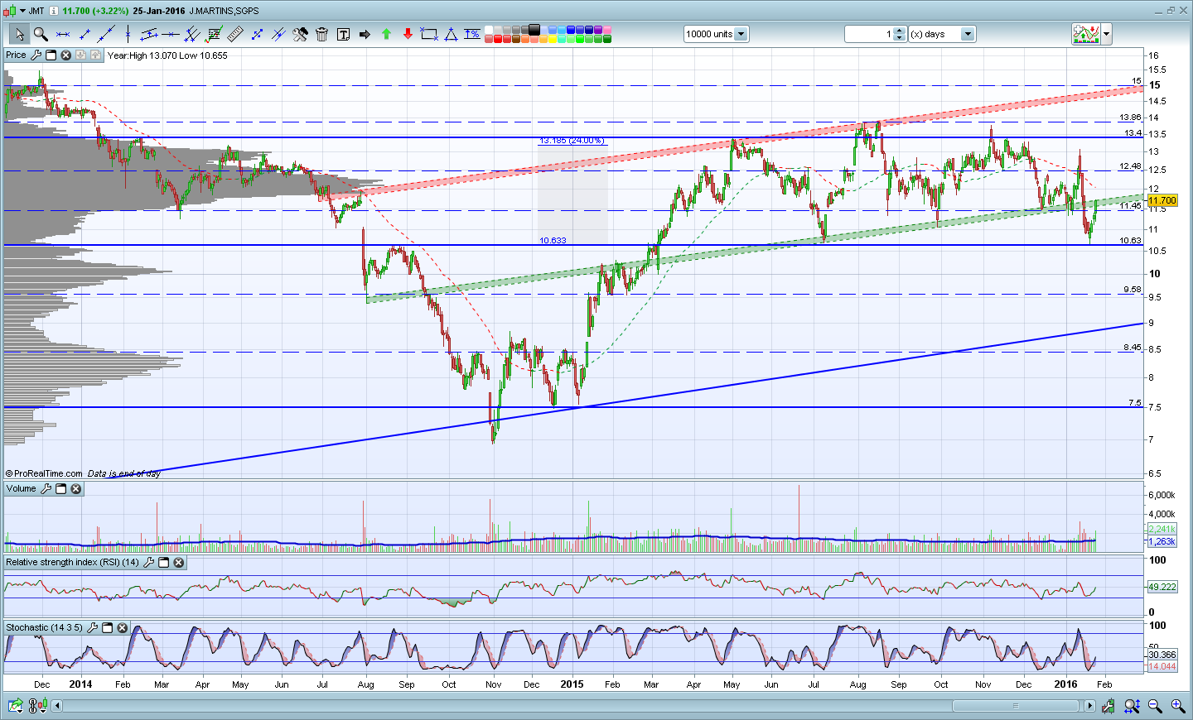Zoom in horizontally with plus magnifier
The width and height of the screenshot is (1193, 720).
click(1177, 706)
